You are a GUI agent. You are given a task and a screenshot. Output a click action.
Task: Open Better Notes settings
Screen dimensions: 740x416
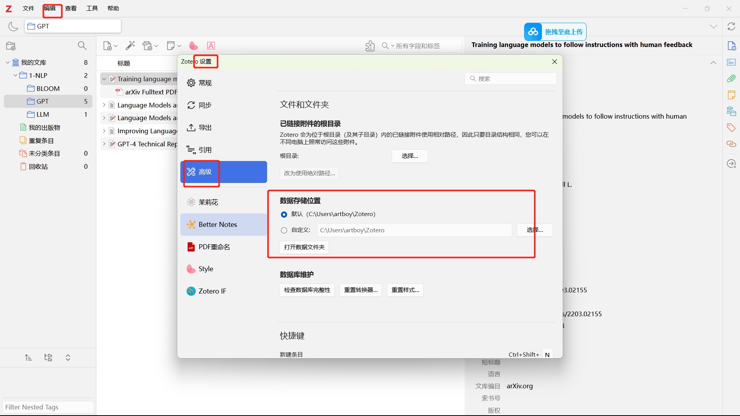click(x=224, y=225)
